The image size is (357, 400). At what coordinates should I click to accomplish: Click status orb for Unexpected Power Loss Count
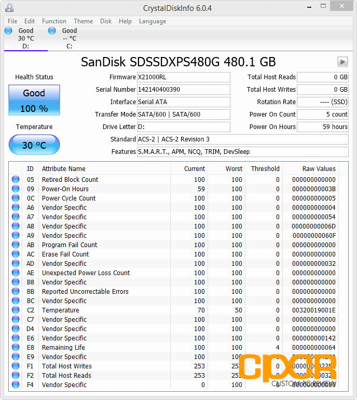(x=16, y=273)
